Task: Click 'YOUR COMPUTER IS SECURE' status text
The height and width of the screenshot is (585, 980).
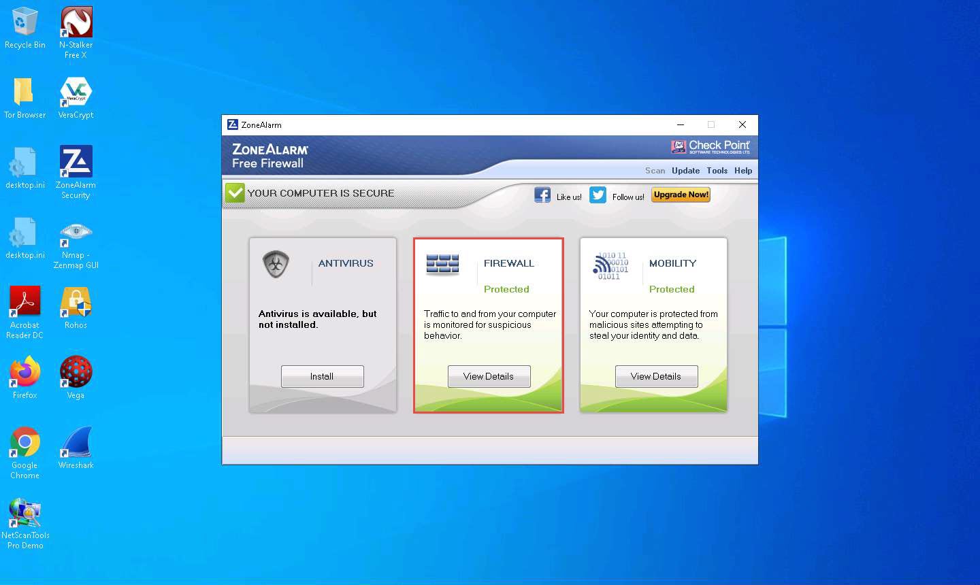Action: click(321, 193)
